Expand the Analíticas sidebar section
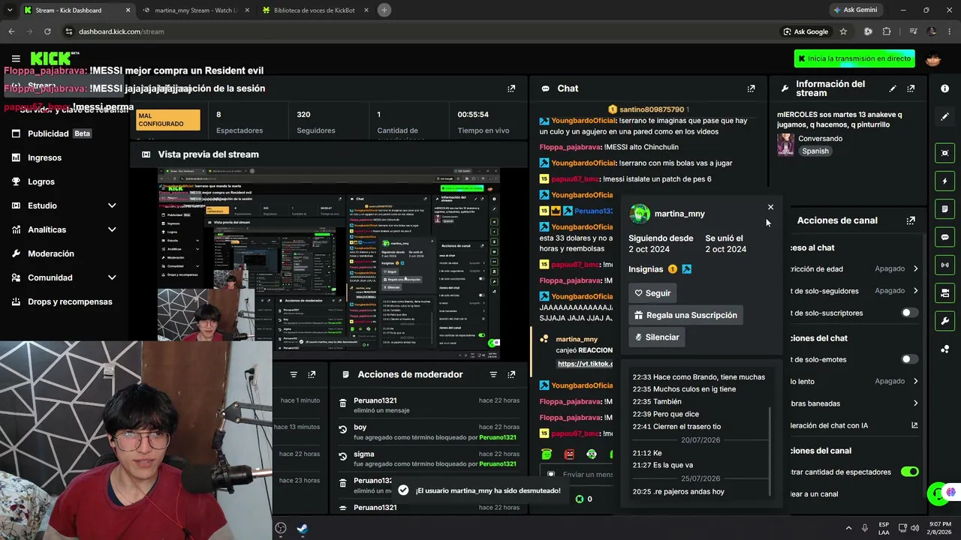The height and width of the screenshot is (540, 961). click(x=112, y=229)
